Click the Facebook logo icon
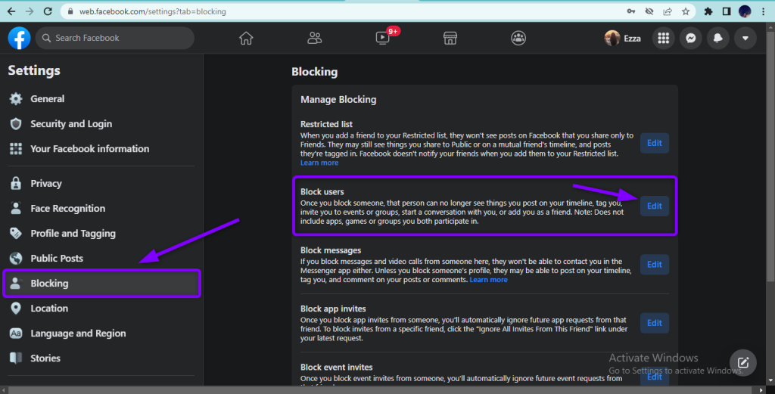The image size is (775, 394). 19,38
